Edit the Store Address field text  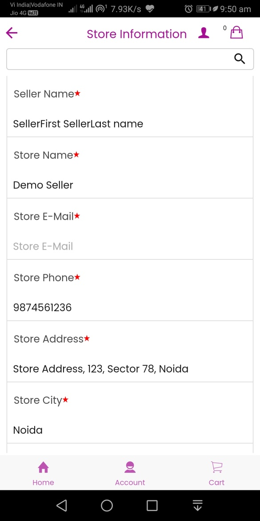[x=130, y=369]
